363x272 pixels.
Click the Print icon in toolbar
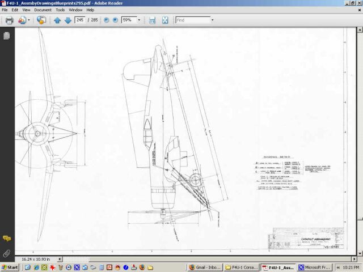pos(9,20)
